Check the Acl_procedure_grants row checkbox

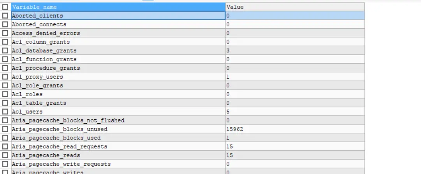[5, 68]
